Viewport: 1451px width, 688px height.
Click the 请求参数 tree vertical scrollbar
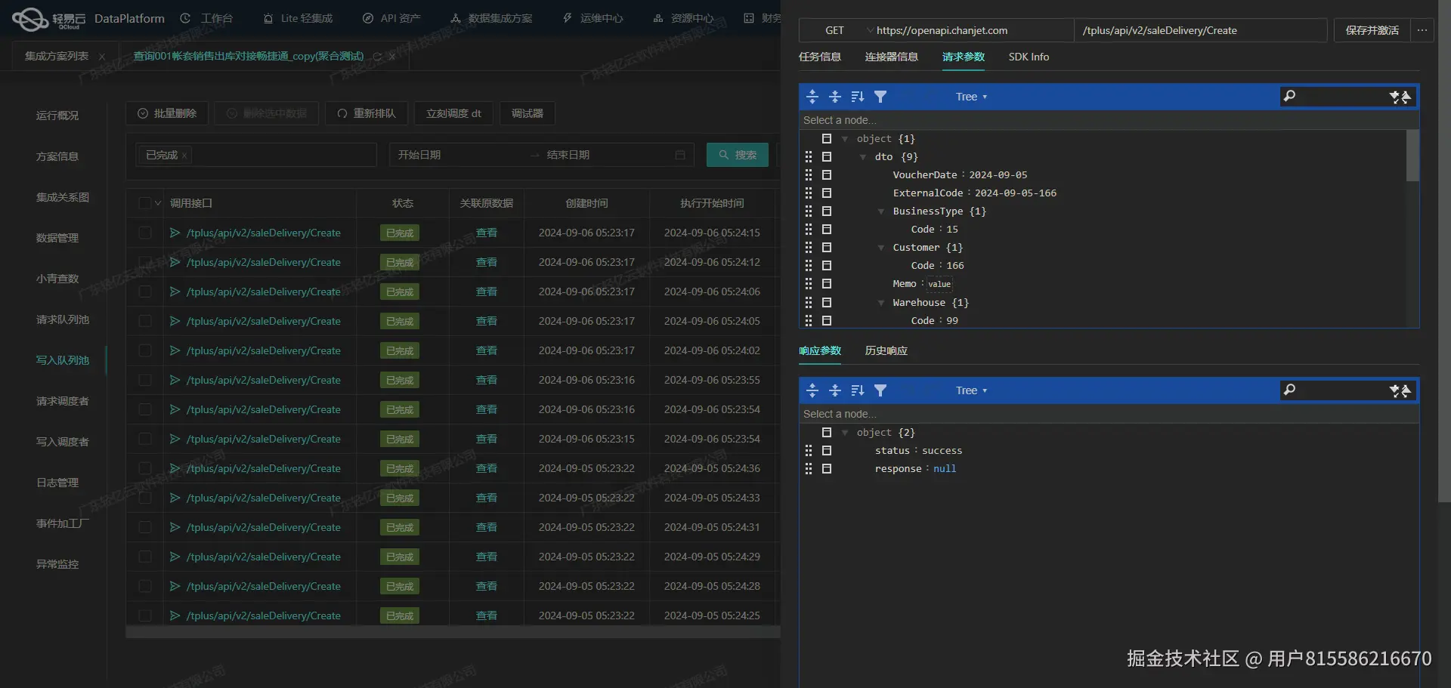pyautogui.click(x=1412, y=156)
